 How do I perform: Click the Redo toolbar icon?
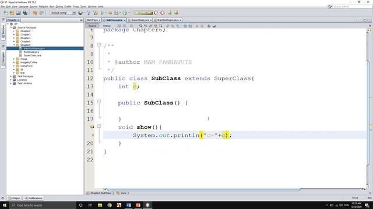(x=41, y=13)
